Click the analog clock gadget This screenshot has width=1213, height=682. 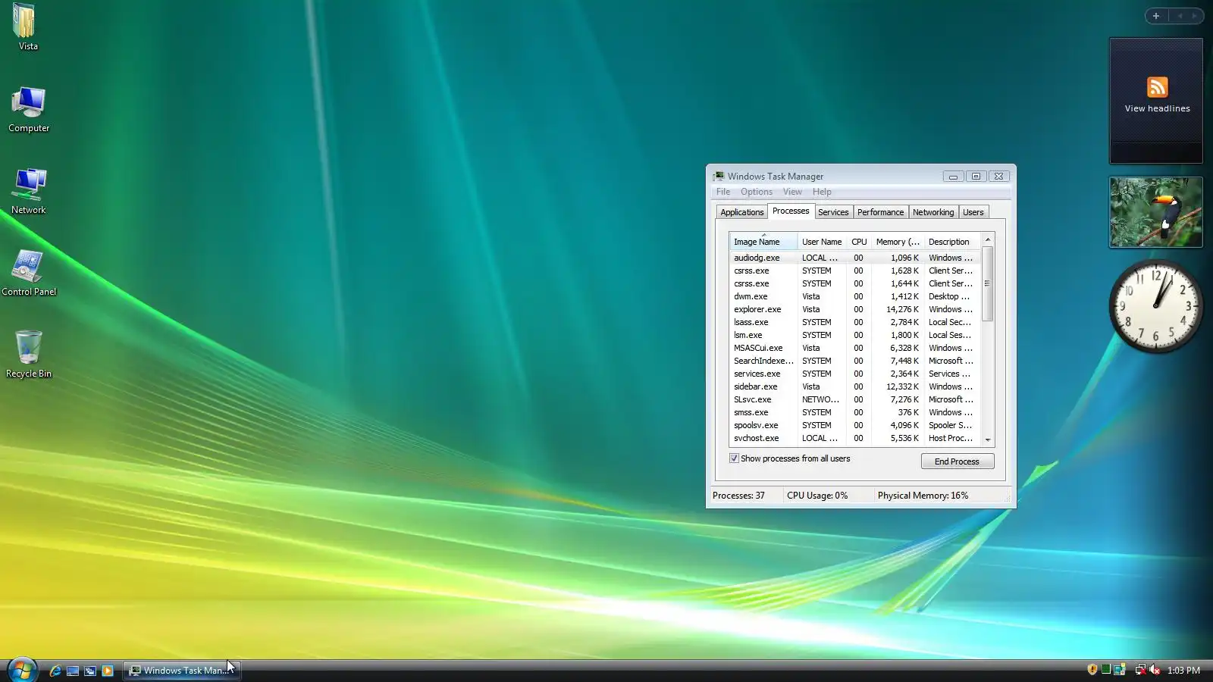(x=1156, y=306)
